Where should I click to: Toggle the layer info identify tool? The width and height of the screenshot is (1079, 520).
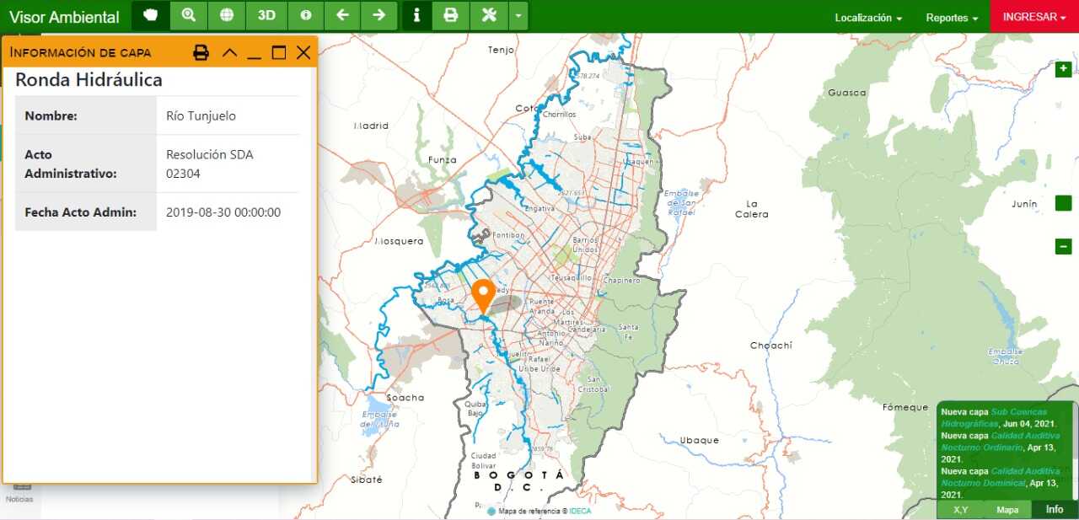(x=416, y=16)
